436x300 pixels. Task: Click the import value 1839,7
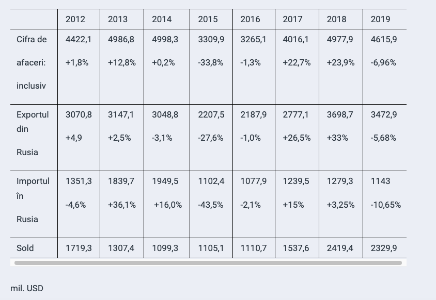tap(121, 181)
